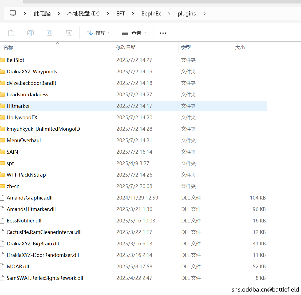Click the MenuOverhaul folder icon
Viewport: 301px width, 295px height.
2,140
